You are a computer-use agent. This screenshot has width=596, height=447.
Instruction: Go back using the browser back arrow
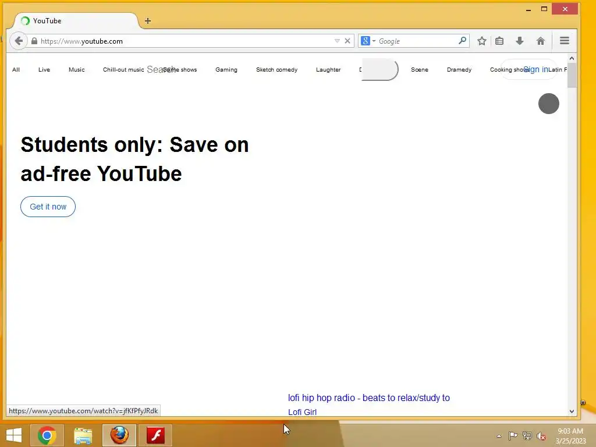pos(18,41)
